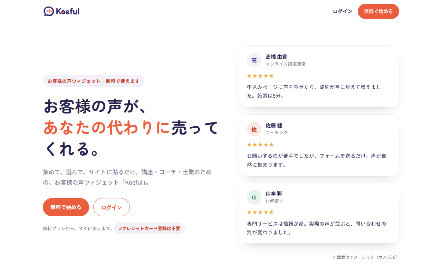This screenshot has height=276, width=442.
Task: Select the name 山本 彩
Action: click(274, 194)
